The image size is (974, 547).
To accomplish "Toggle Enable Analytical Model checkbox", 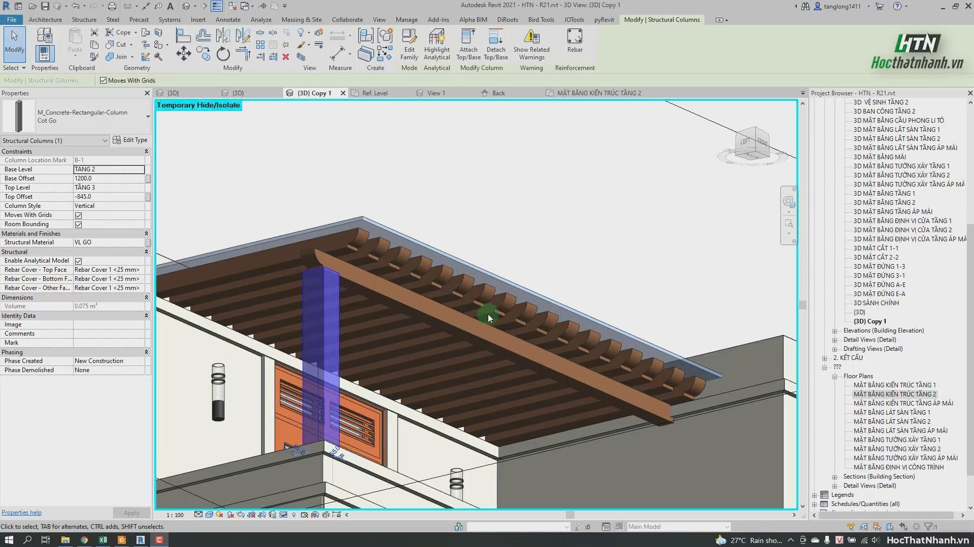I will [78, 261].
